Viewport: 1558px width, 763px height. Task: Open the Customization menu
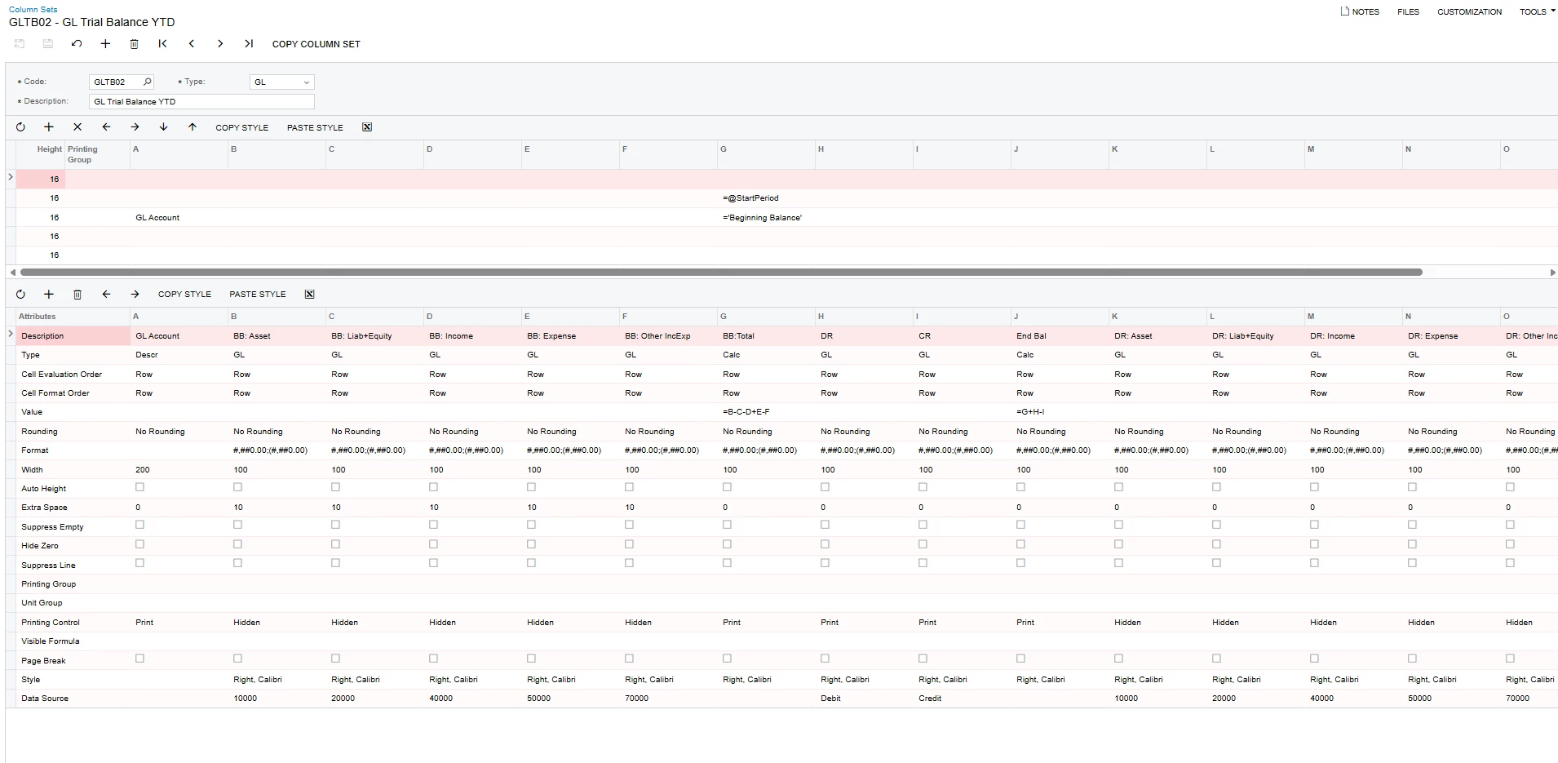(1469, 11)
